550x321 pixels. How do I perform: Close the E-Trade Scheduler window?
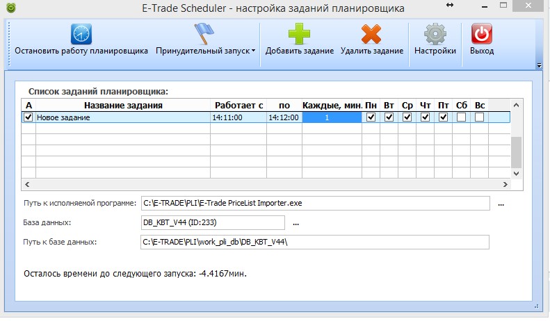point(528,6)
